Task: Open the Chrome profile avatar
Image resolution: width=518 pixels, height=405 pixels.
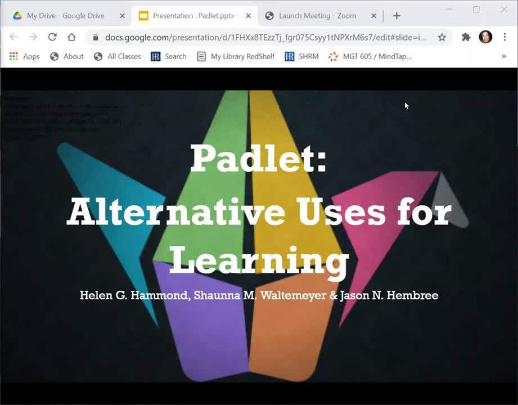Action: tap(485, 37)
